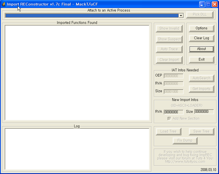Click the Save Tree button
219x174 pixels.
coord(201,131)
